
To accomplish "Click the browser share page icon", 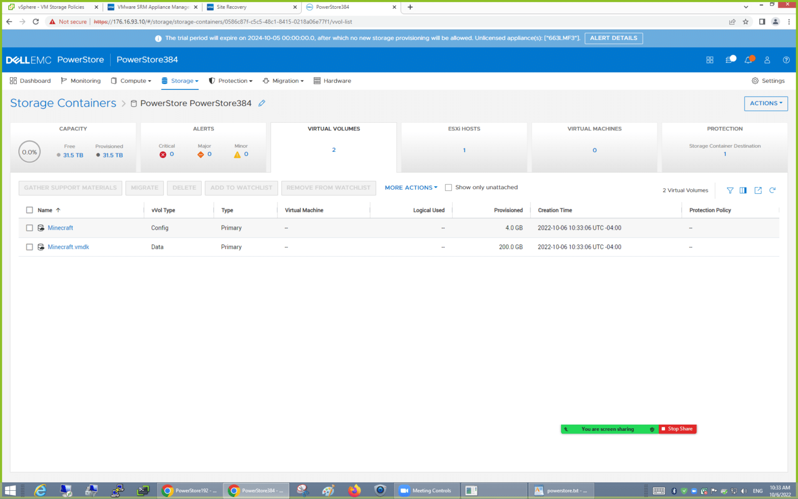I will 732,21.
